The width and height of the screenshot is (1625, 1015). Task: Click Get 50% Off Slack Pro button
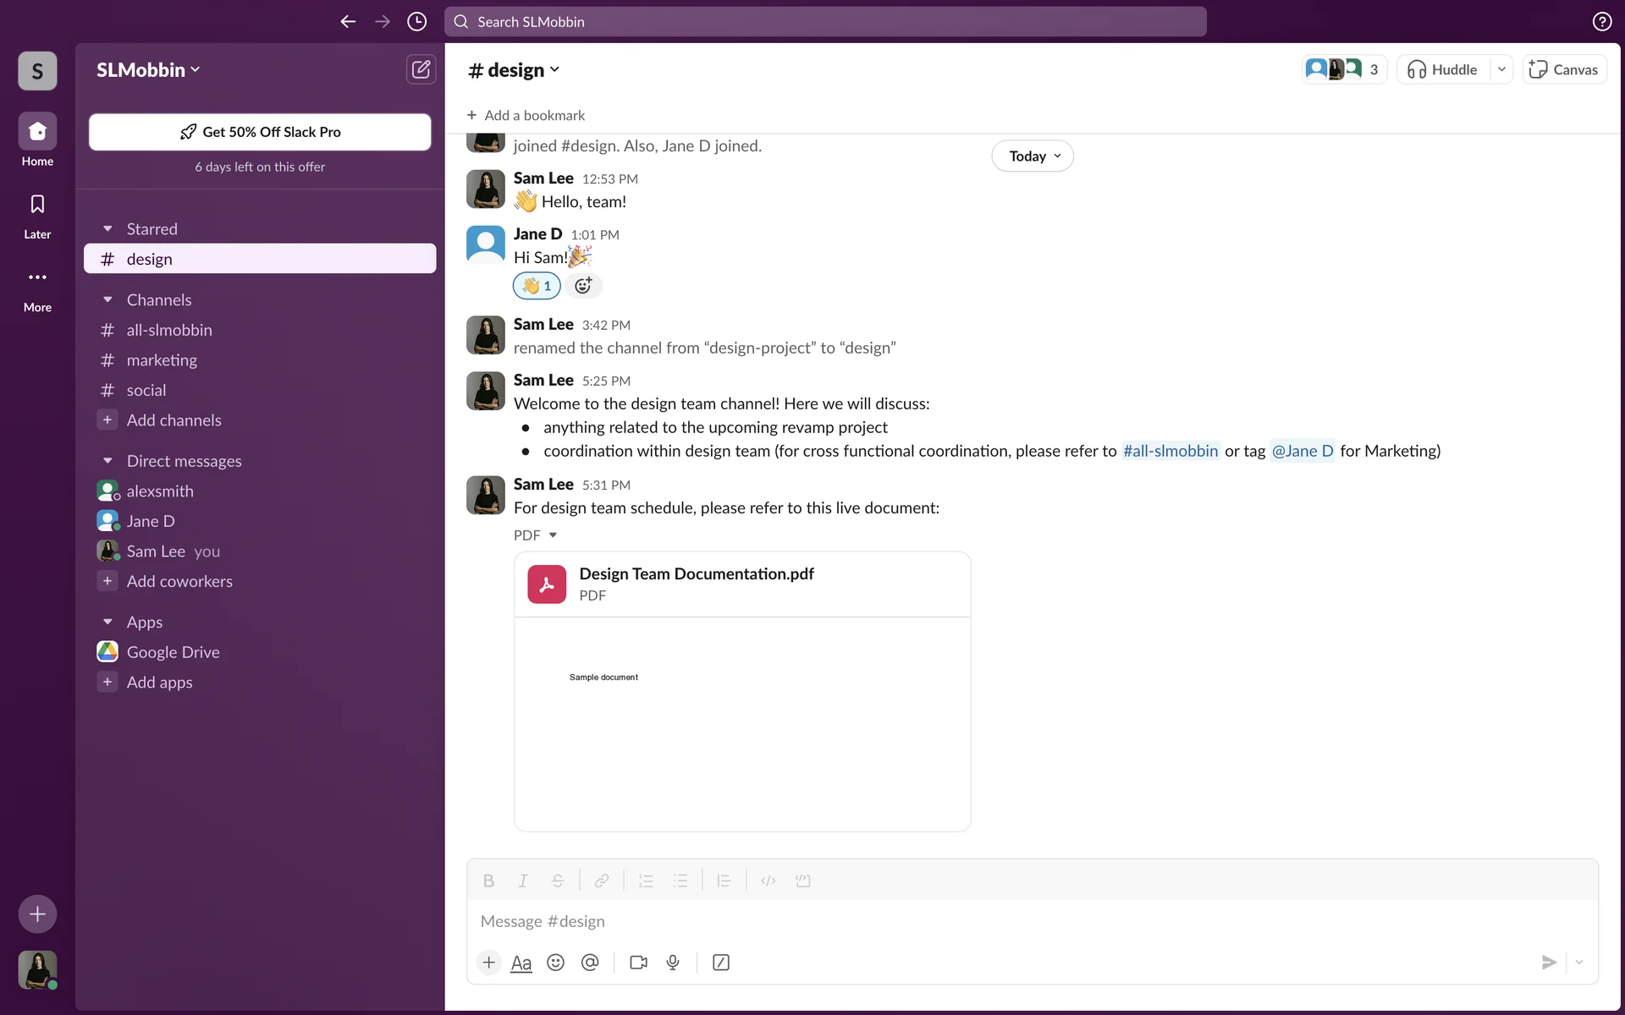(260, 132)
